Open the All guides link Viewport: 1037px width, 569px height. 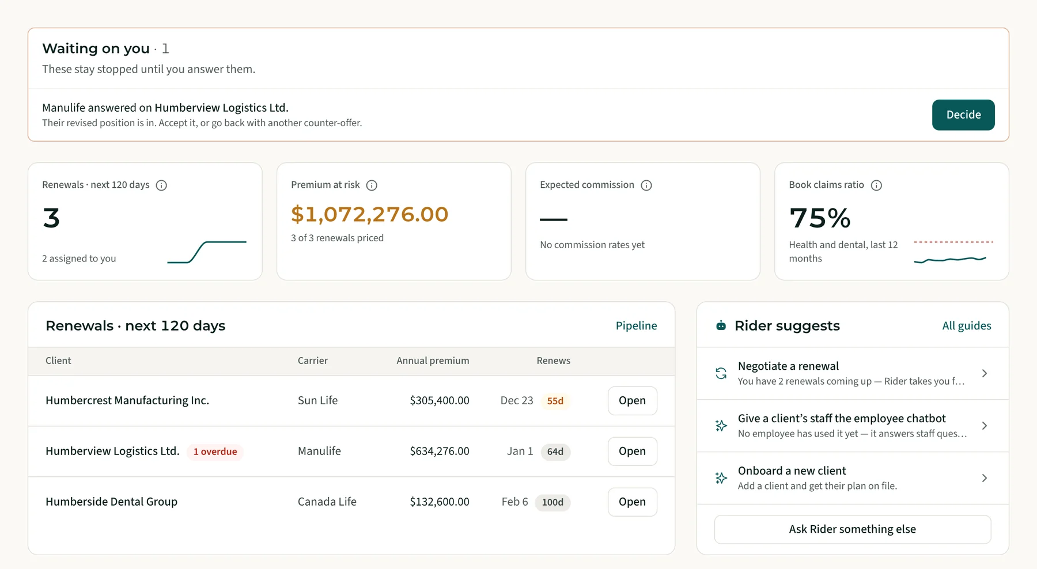pyautogui.click(x=967, y=326)
